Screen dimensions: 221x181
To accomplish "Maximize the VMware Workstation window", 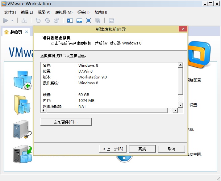I will tap(211, 4).
